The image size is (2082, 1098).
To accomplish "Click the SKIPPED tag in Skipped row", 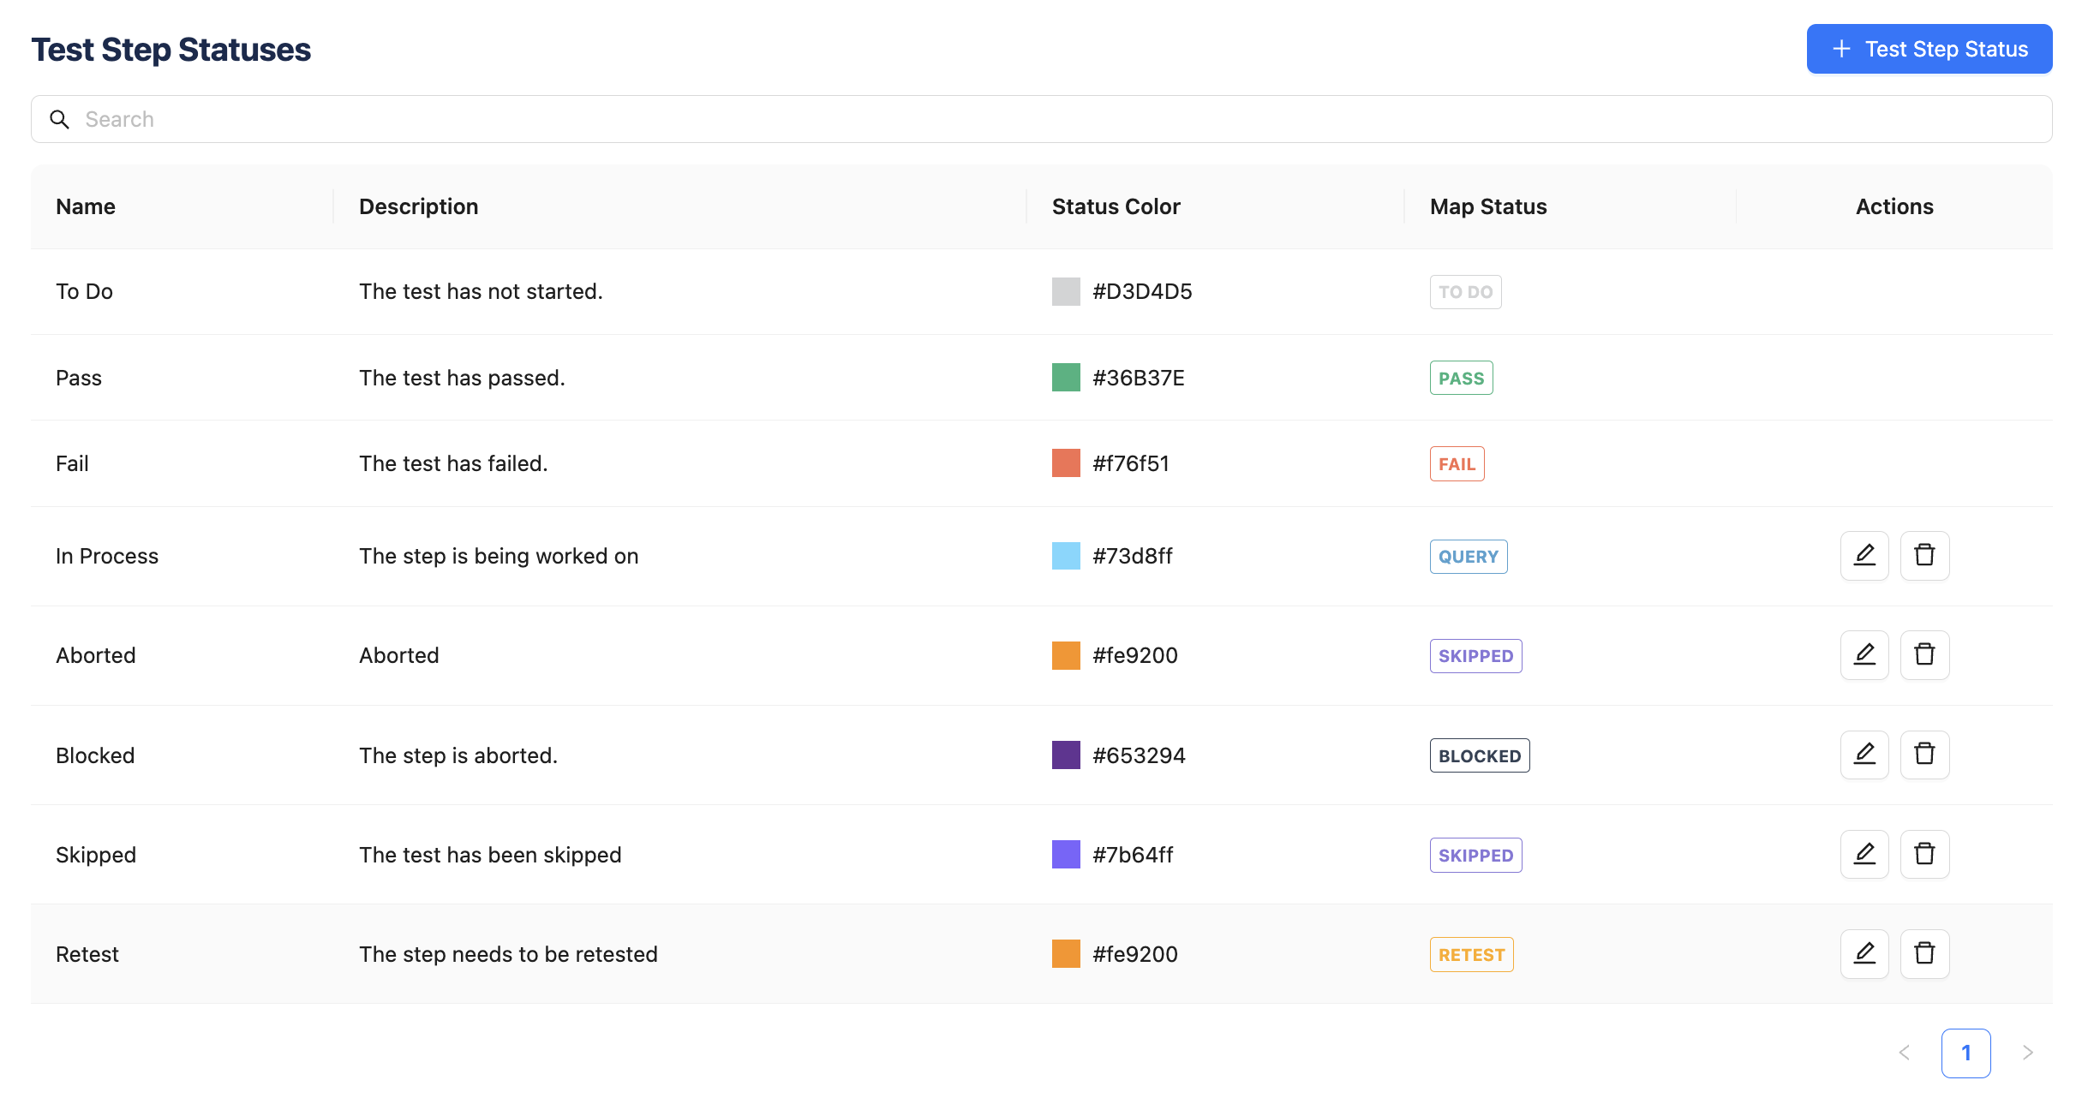I will (1475, 855).
